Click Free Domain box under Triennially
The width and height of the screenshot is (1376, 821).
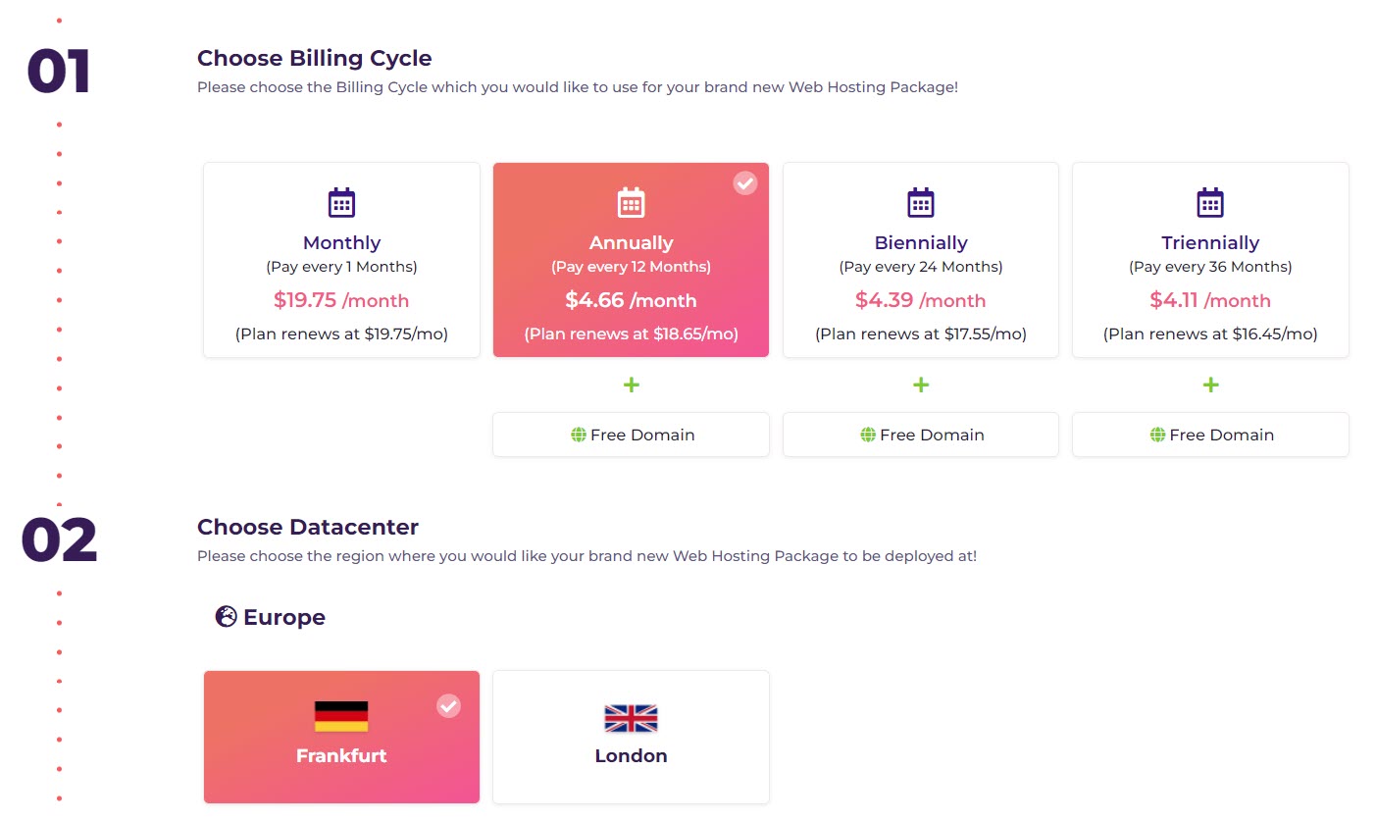pyautogui.click(x=1210, y=435)
